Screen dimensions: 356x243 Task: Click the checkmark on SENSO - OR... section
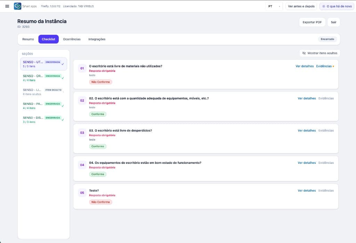pos(63,78)
